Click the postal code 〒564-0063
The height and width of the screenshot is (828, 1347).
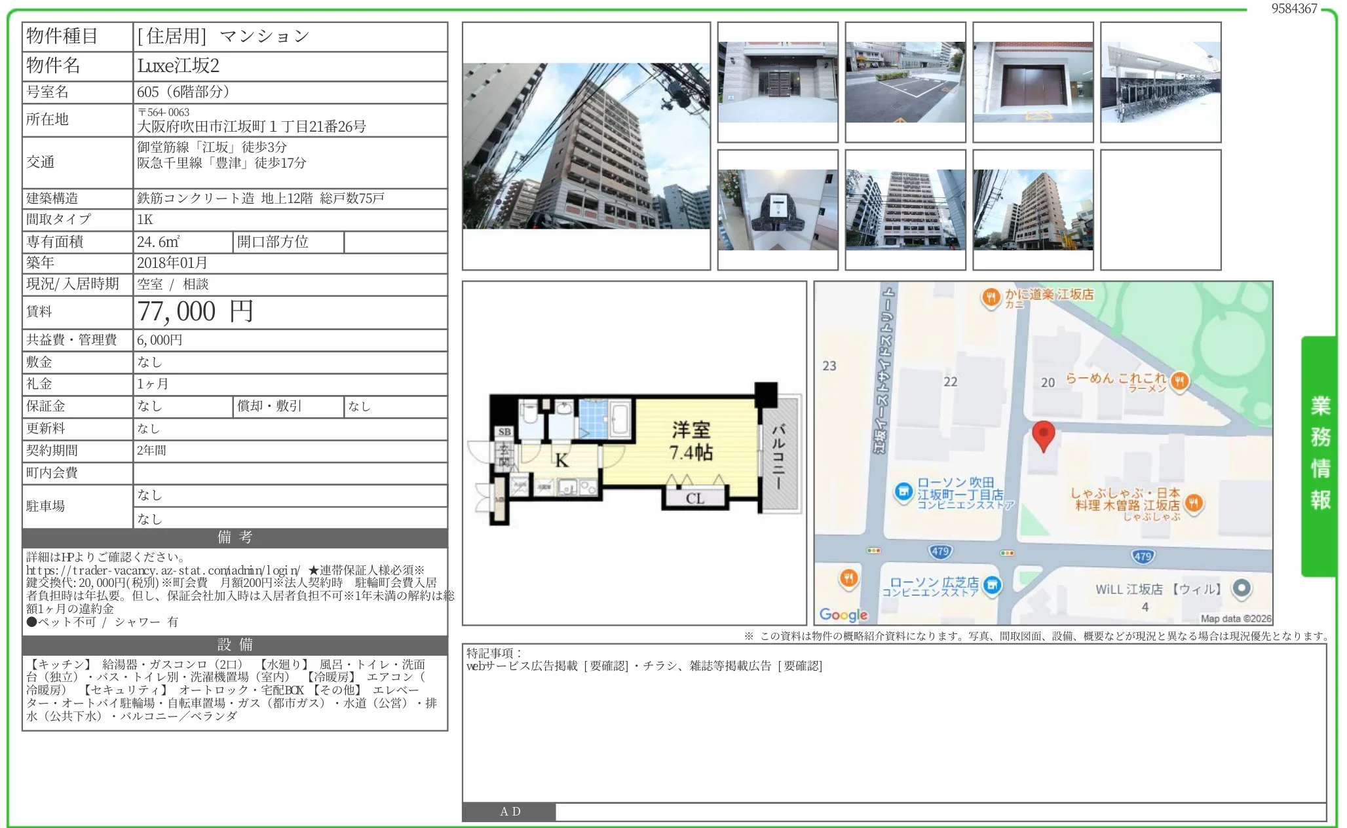pyautogui.click(x=163, y=112)
